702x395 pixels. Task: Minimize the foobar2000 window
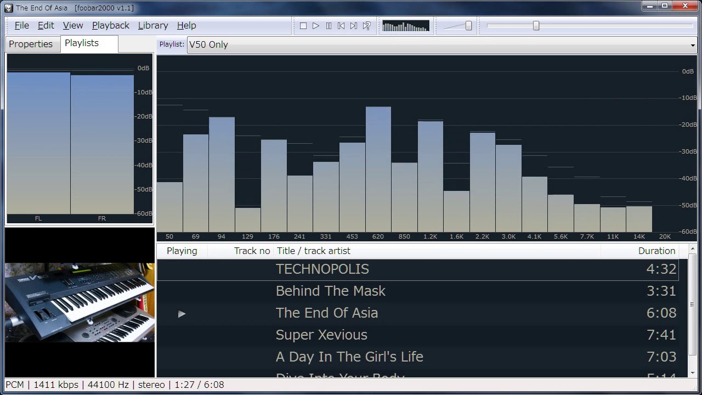(x=650, y=6)
